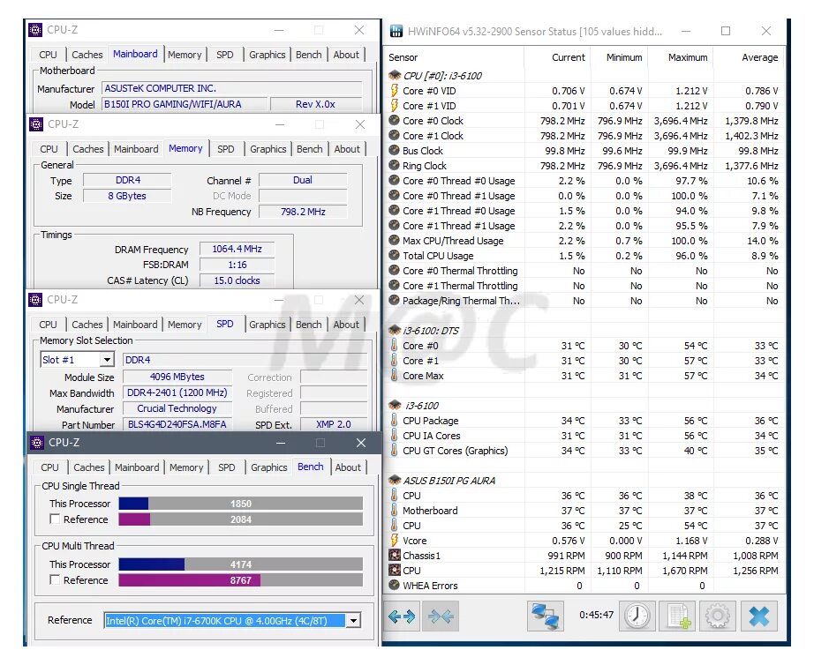Click This Processor single thread bar showing 1850

coord(241,503)
